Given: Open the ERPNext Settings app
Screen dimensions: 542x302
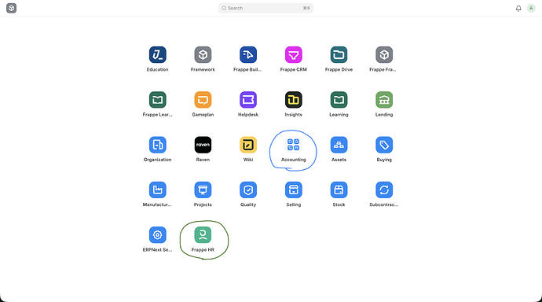Looking at the screenshot, I should 158,235.
